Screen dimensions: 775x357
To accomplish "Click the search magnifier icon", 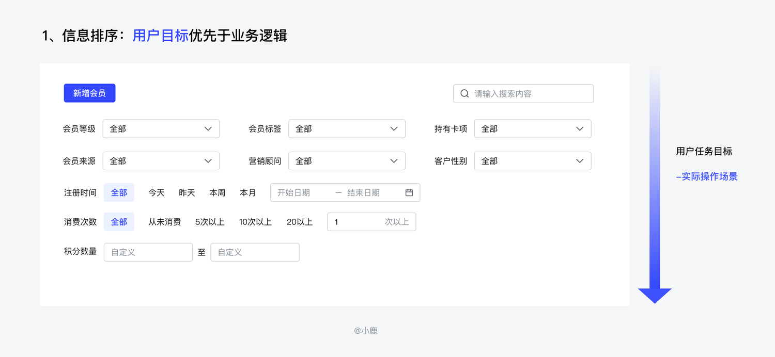I will 464,93.
